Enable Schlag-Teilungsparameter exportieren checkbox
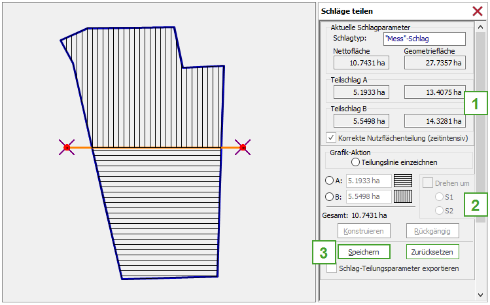The image size is (490, 305). pyautogui.click(x=332, y=268)
